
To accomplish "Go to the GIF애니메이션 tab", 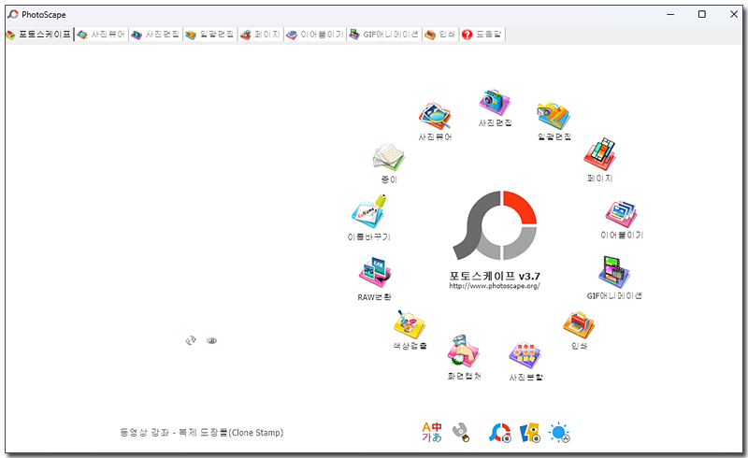I will (384, 35).
